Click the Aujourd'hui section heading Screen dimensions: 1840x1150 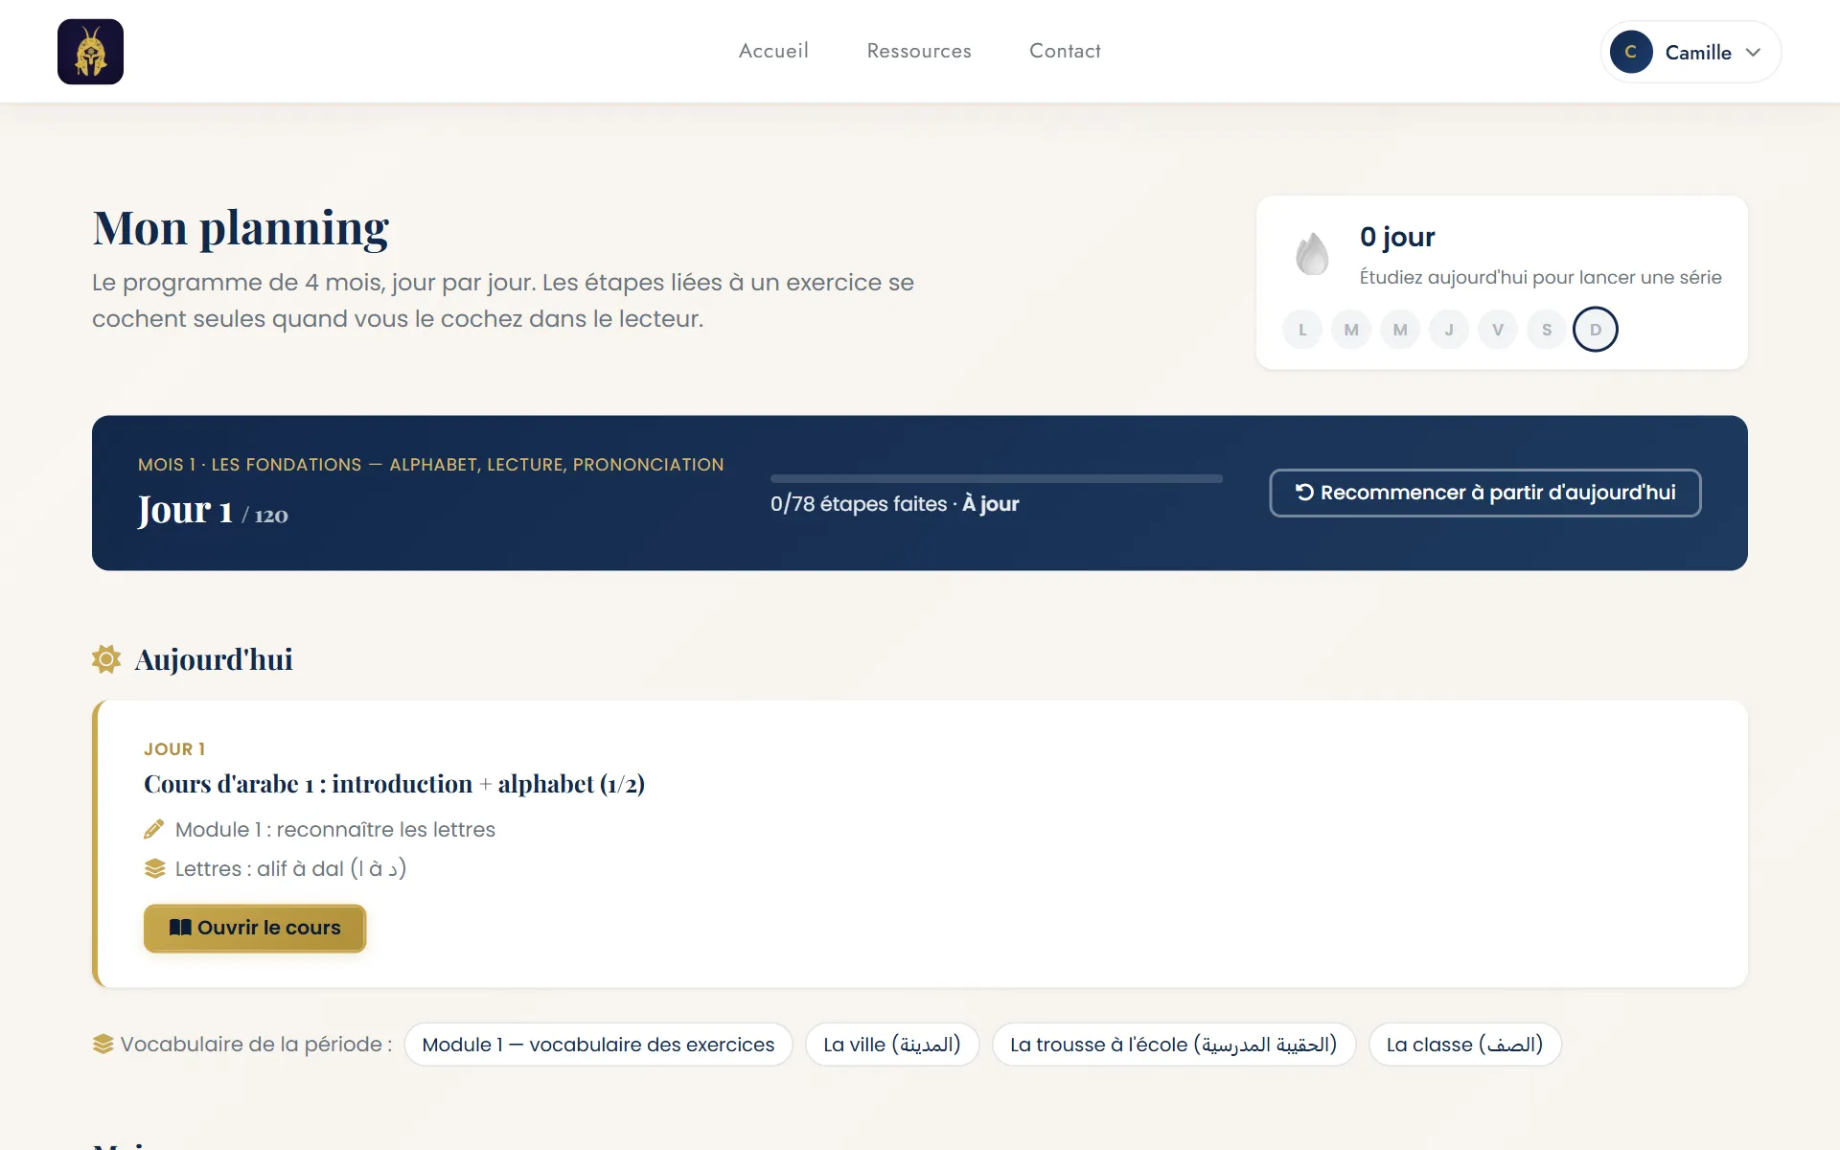(x=214, y=659)
